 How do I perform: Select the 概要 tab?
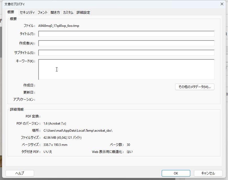pyautogui.click(x=11, y=12)
